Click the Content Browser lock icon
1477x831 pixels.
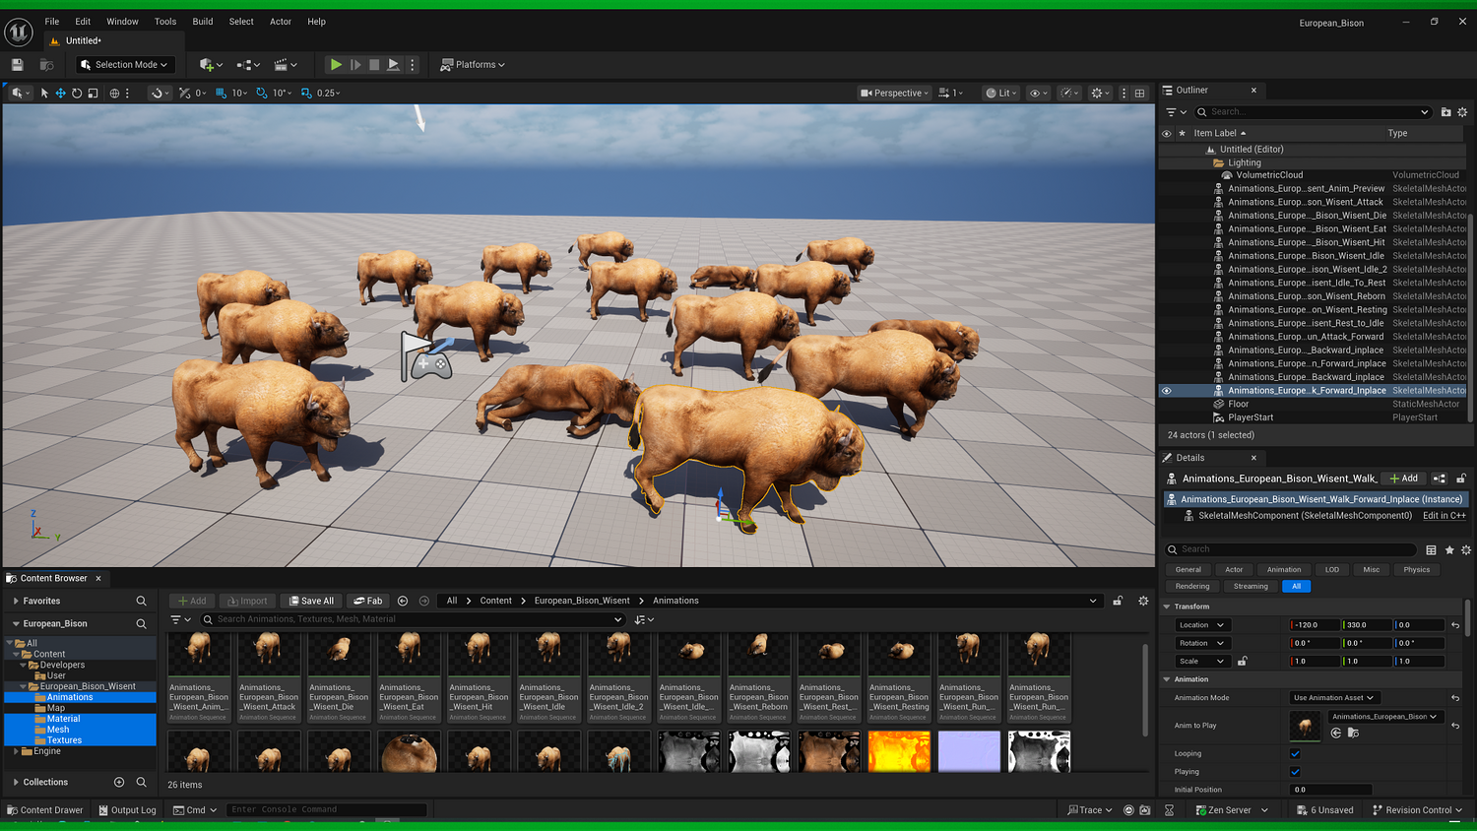[x=1118, y=601]
